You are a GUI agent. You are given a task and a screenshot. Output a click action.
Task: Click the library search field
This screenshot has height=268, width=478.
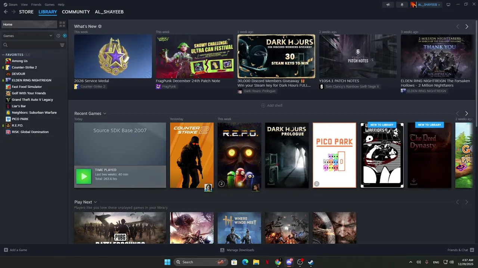(31, 45)
